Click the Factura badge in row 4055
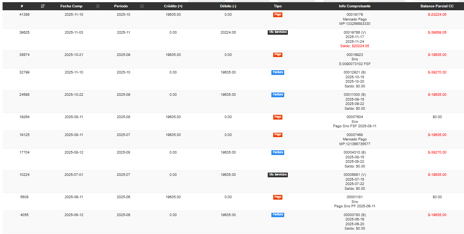 click(x=278, y=215)
